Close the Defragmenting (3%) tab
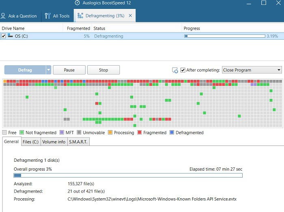 (x=130, y=16)
